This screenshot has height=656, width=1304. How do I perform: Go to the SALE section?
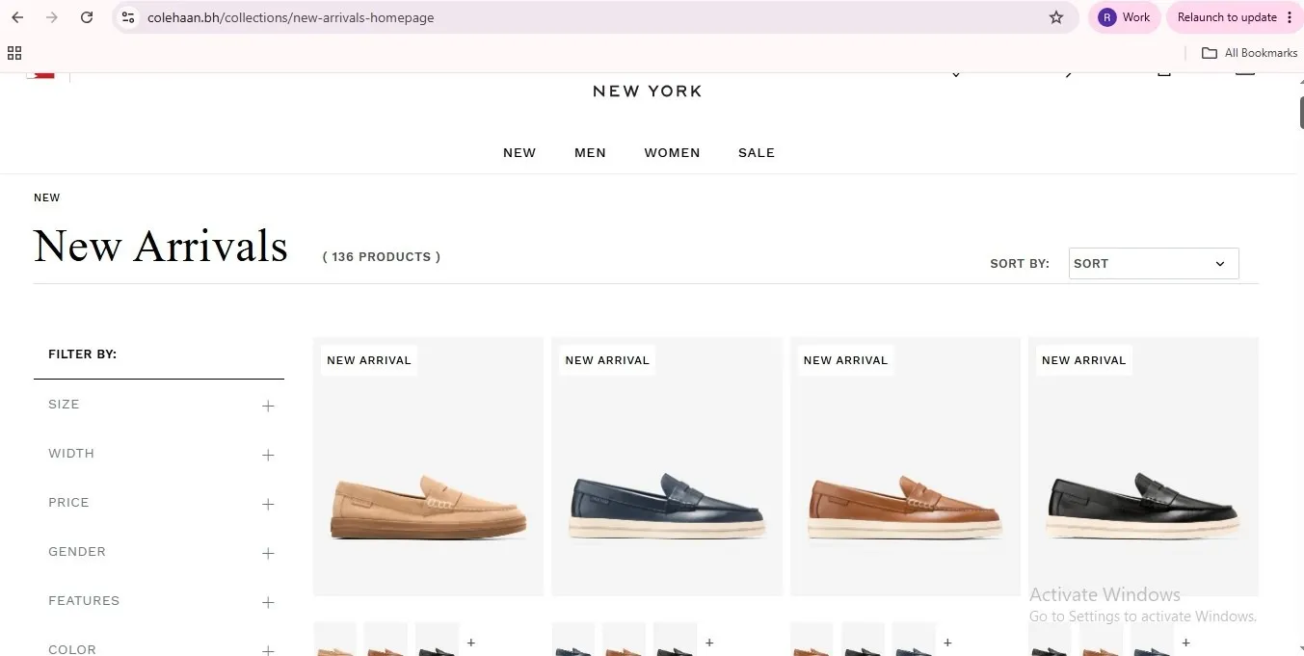757,152
